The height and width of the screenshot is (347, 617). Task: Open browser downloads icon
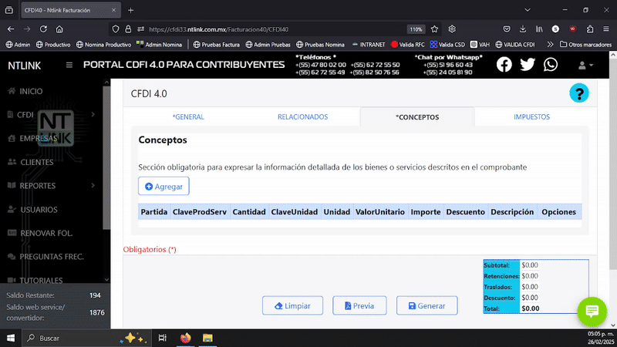(523, 29)
